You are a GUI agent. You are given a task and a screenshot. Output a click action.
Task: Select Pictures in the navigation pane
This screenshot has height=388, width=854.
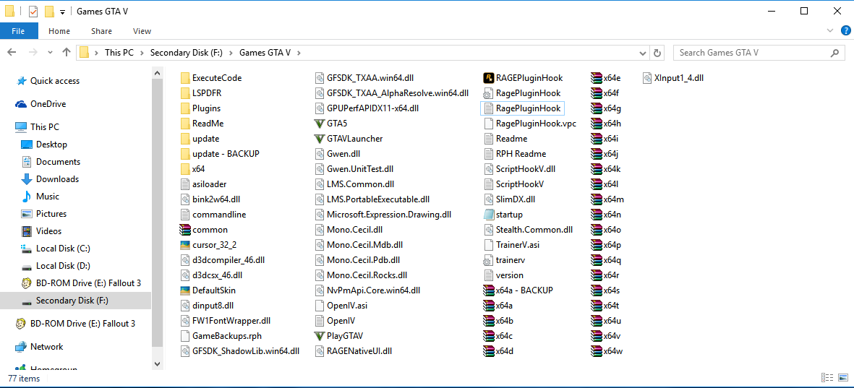[51, 214]
